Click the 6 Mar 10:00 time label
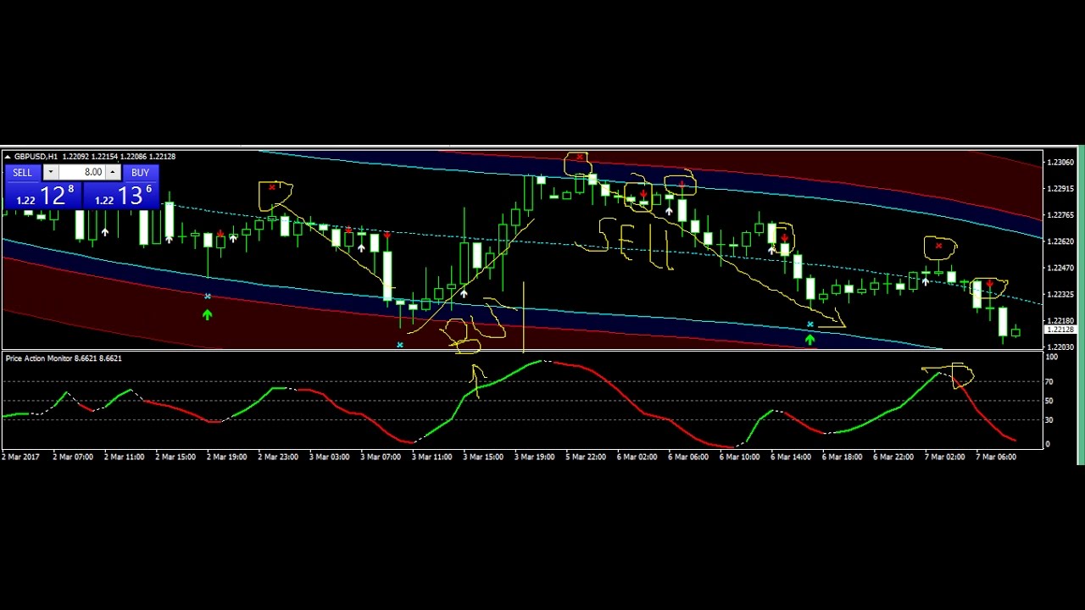Viewport: 1085px width, 610px height. click(x=740, y=457)
